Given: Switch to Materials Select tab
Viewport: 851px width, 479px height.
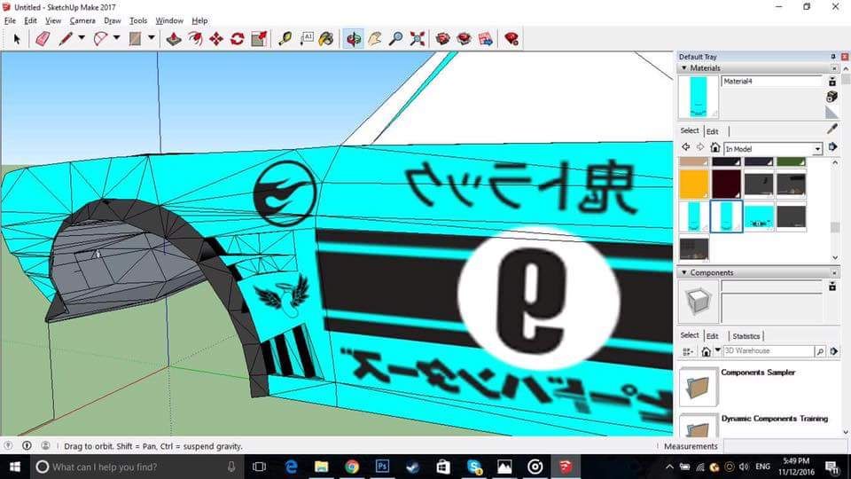Looking at the screenshot, I should [x=690, y=131].
